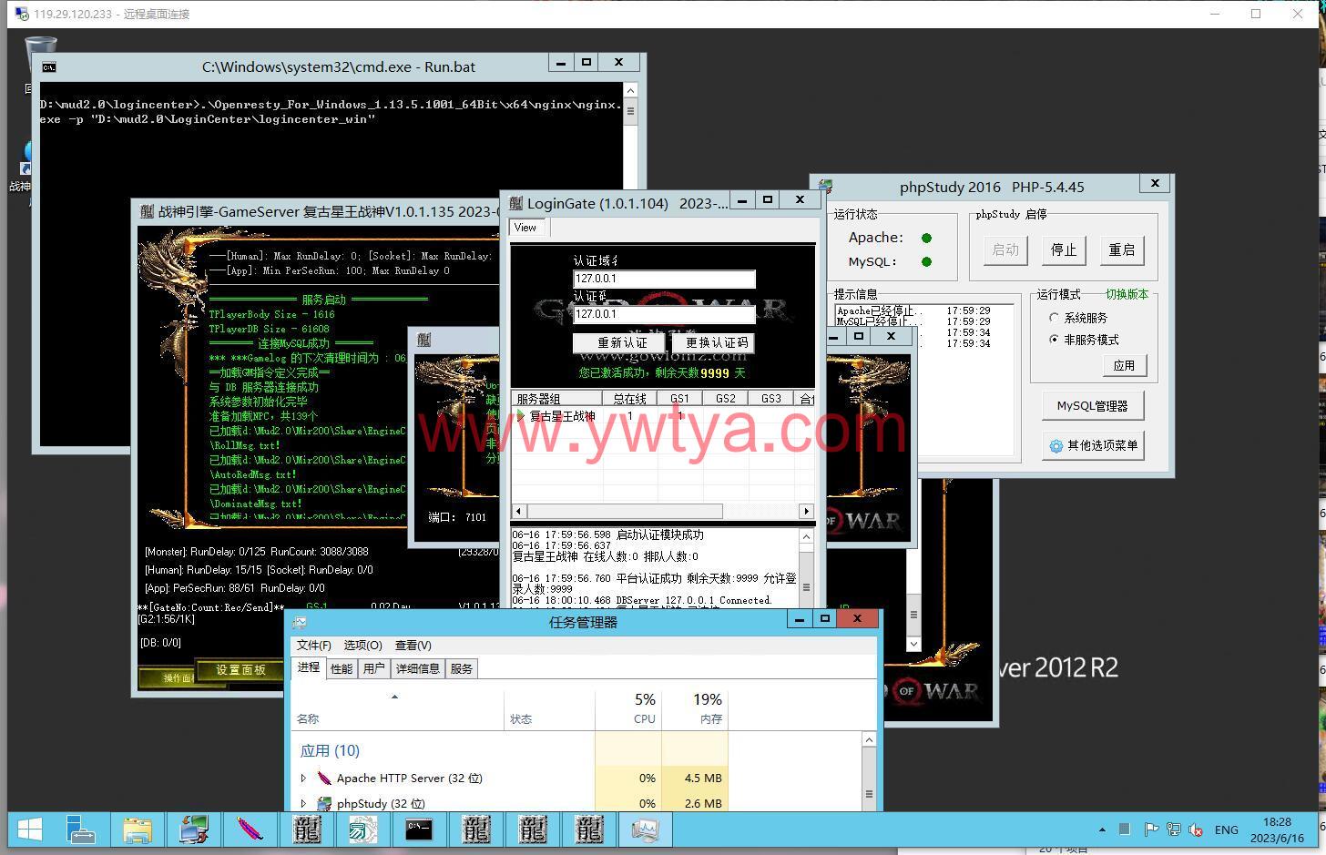The width and height of the screenshot is (1326, 855).
Task: Expand the Apache HTTP Server process entry
Action: click(303, 778)
